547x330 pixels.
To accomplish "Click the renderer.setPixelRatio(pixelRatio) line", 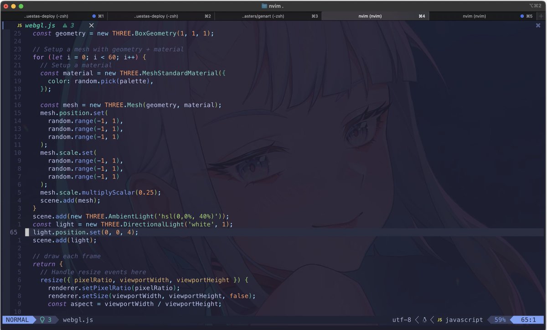I will tap(114, 288).
